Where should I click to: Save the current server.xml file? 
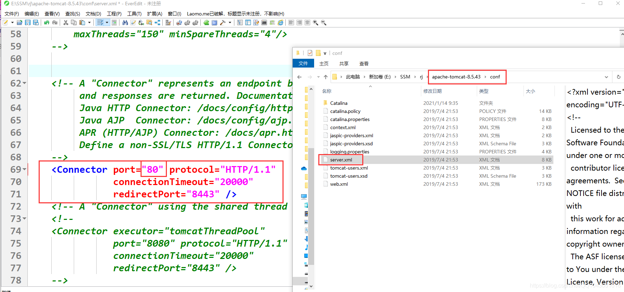(28, 23)
